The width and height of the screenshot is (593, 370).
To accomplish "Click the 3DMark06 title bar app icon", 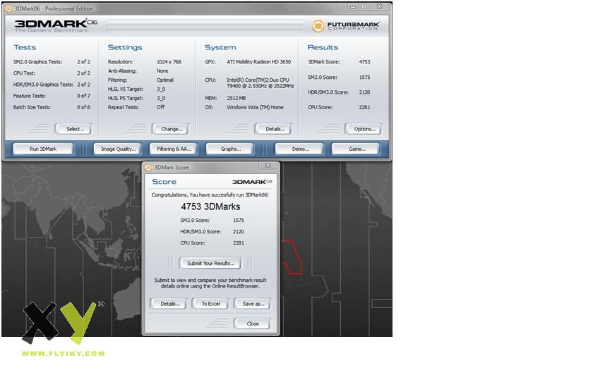I will (x=8, y=7).
